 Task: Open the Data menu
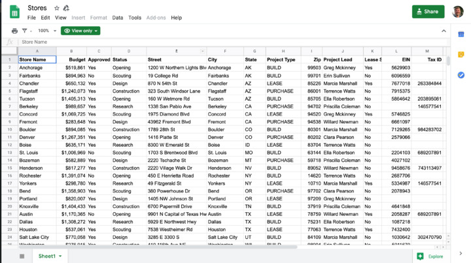coord(117,18)
